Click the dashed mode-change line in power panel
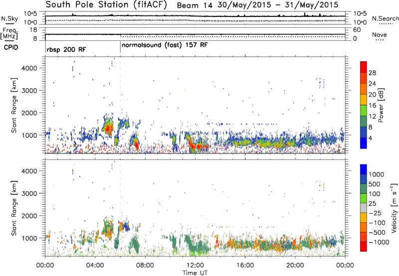 coord(120,105)
